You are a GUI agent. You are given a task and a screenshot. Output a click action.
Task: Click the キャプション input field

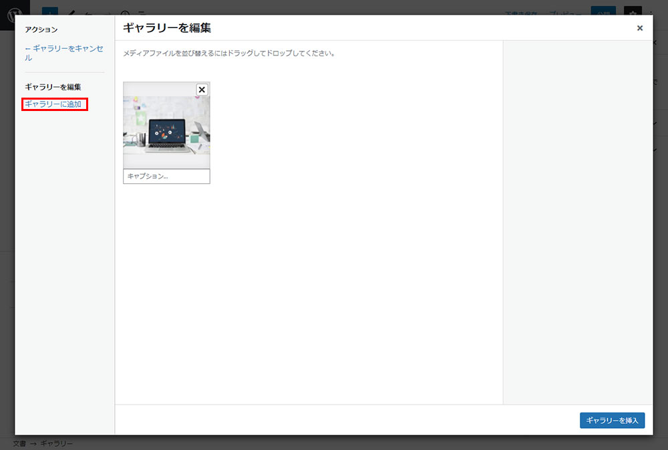pyautogui.click(x=166, y=177)
